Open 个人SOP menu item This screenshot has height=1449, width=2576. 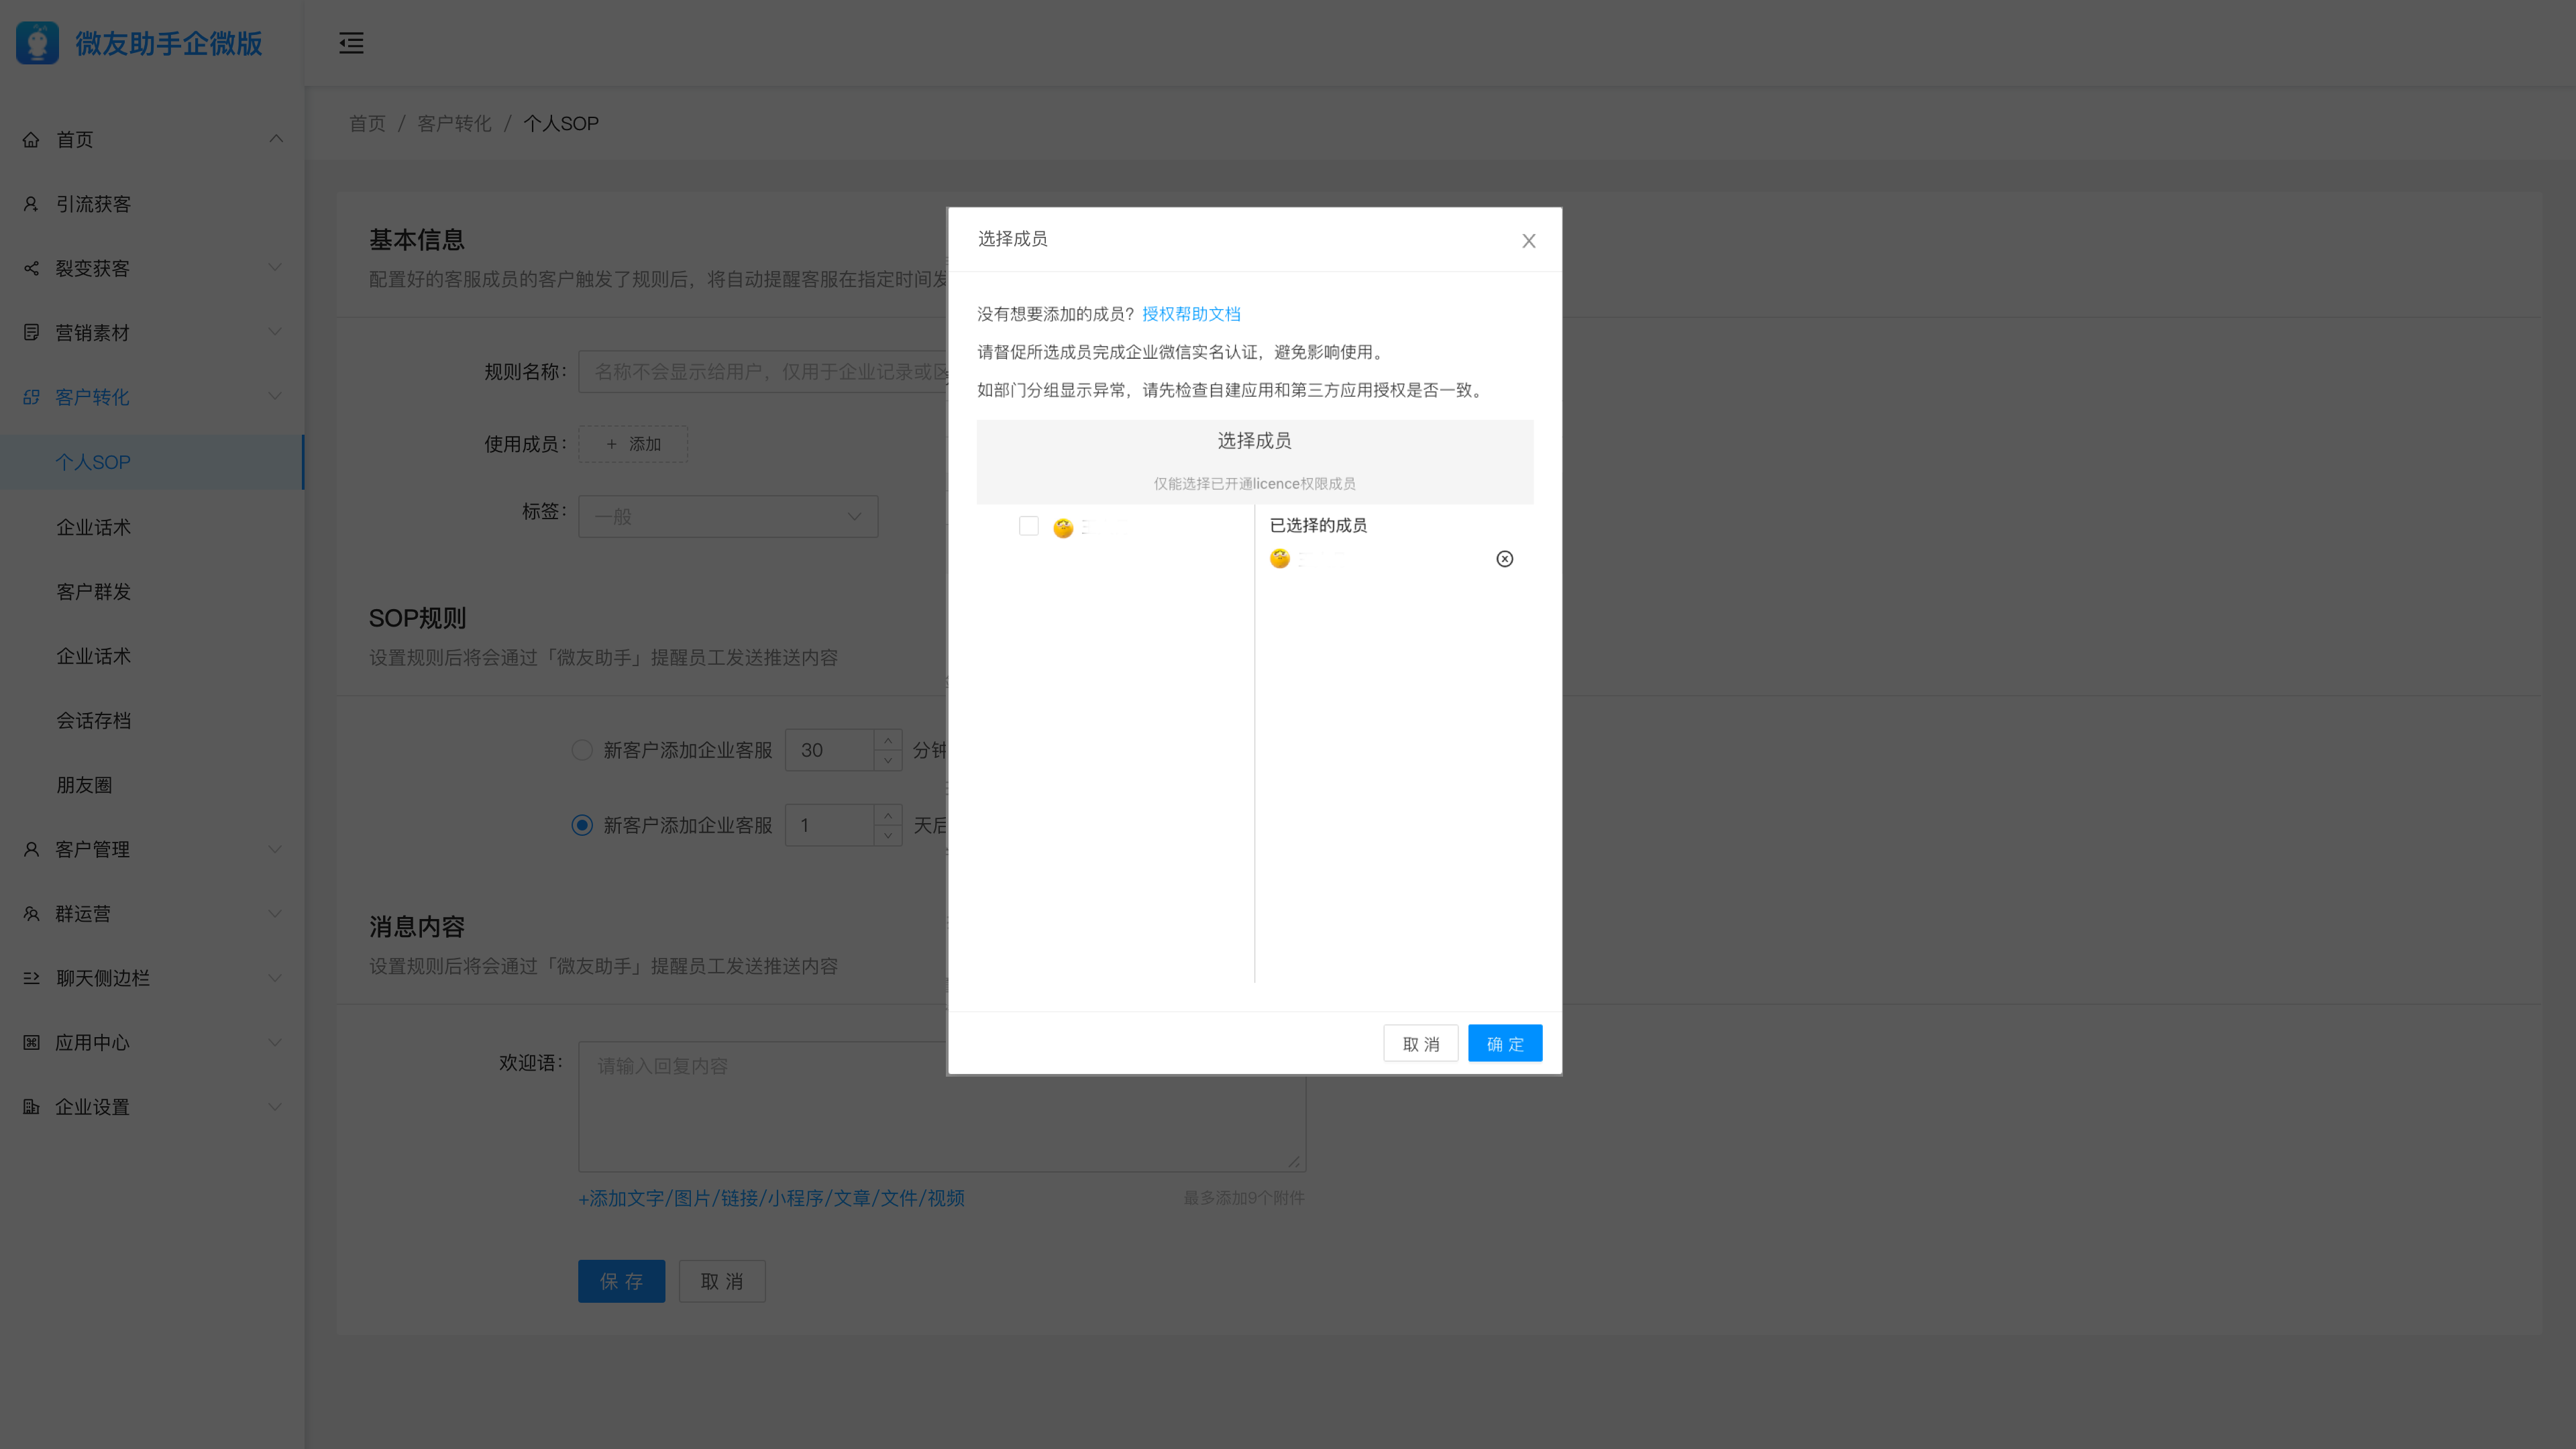click(x=151, y=462)
